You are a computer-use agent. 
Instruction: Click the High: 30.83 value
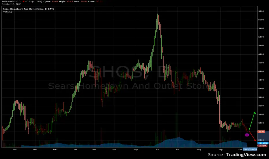pyautogui.click(x=66, y=1)
